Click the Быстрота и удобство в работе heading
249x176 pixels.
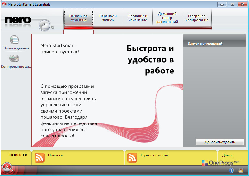[150, 59]
